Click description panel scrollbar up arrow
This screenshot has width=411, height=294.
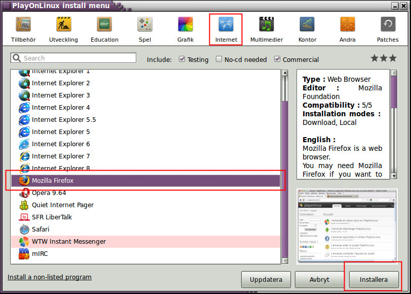pyautogui.click(x=394, y=73)
